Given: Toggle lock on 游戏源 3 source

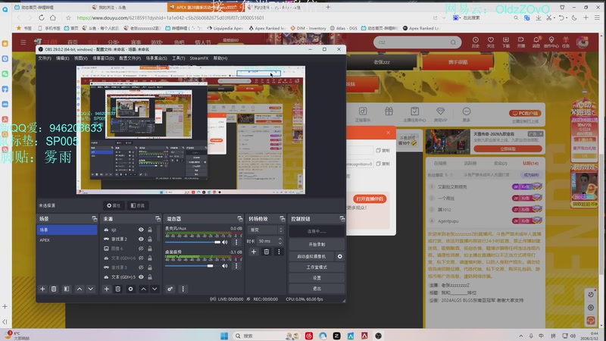Looking at the screenshot, I should click(x=150, y=267).
